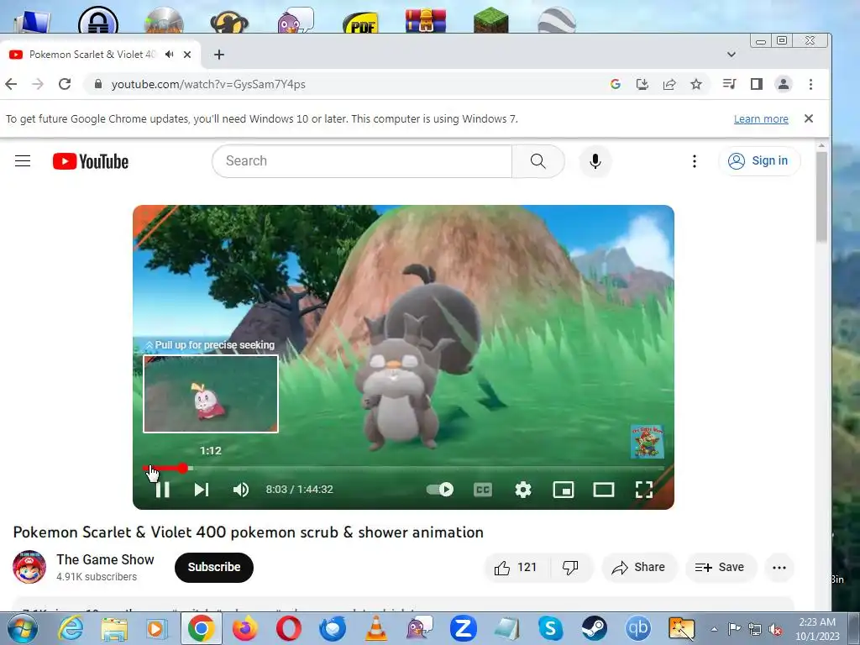The image size is (860, 645).
Task: Switch to miniplayer mode
Action: pyautogui.click(x=564, y=490)
